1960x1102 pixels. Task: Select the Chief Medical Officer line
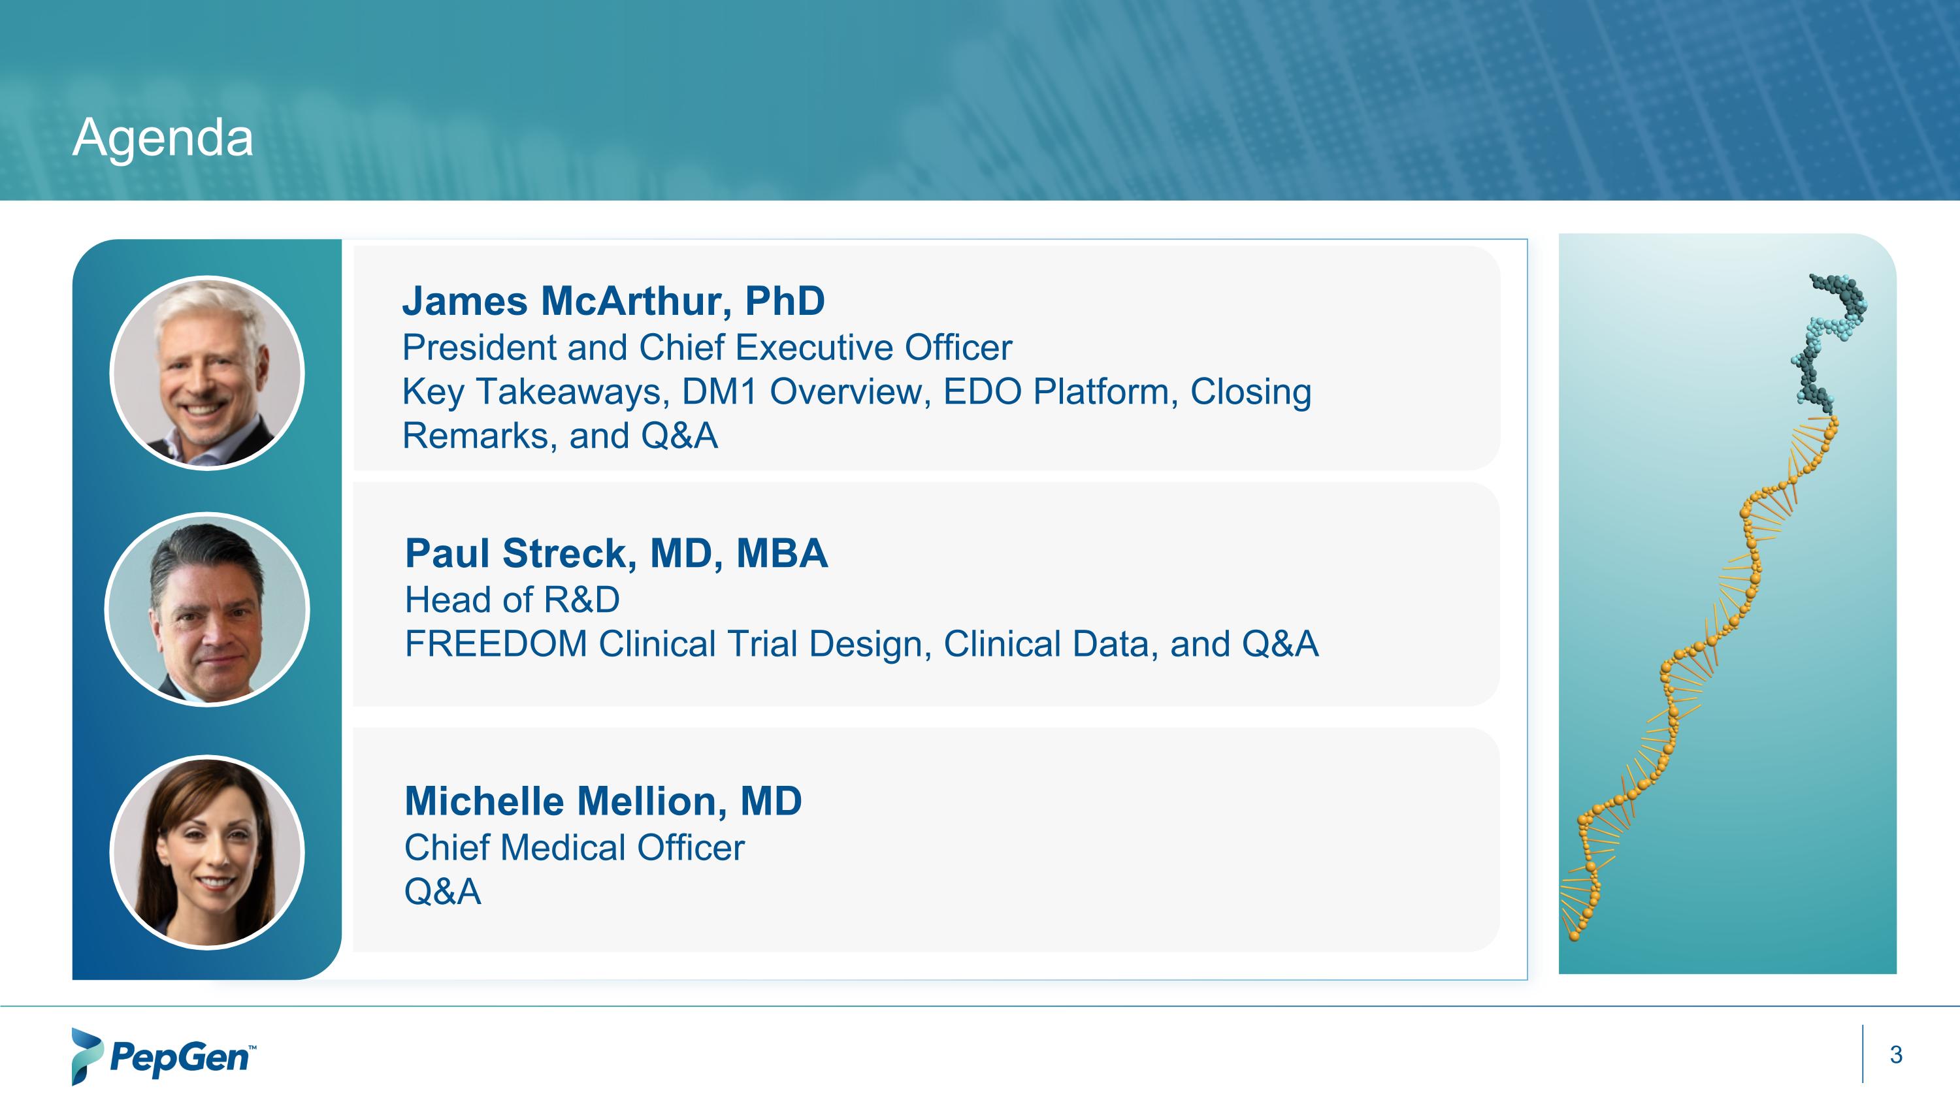(x=574, y=847)
